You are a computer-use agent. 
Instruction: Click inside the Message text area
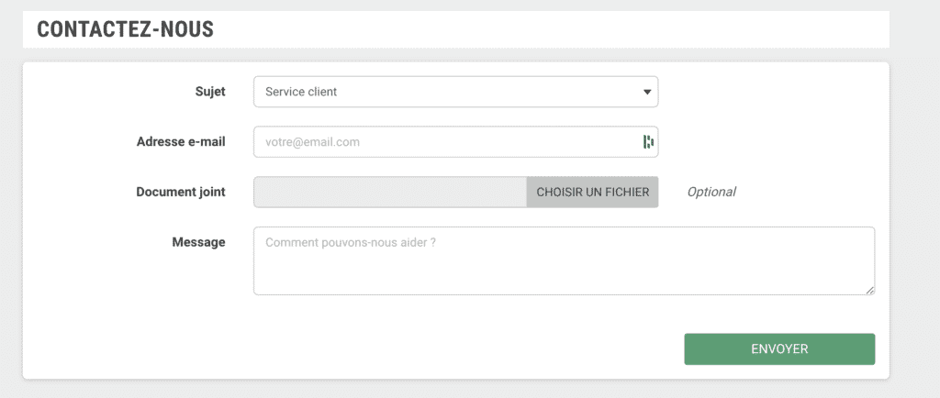point(564,261)
